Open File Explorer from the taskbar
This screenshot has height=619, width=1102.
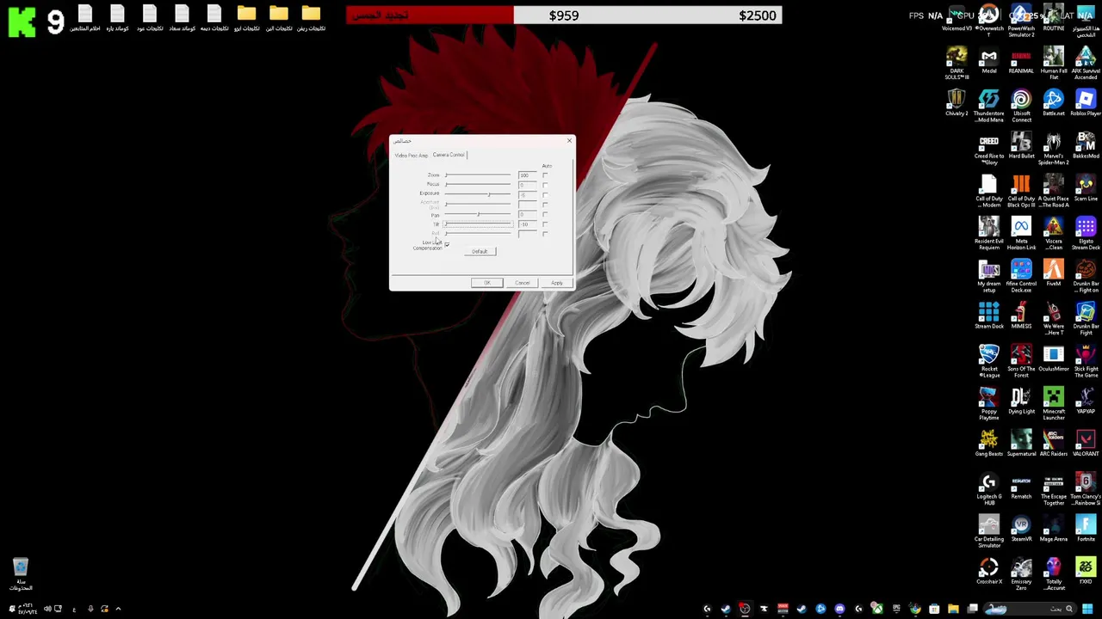coord(953,609)
